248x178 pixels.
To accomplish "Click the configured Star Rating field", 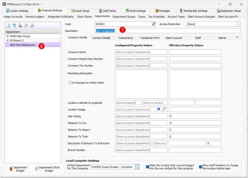I will click(141, 116).
